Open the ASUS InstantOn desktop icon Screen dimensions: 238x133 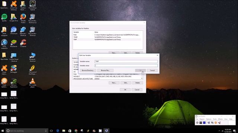4,44
